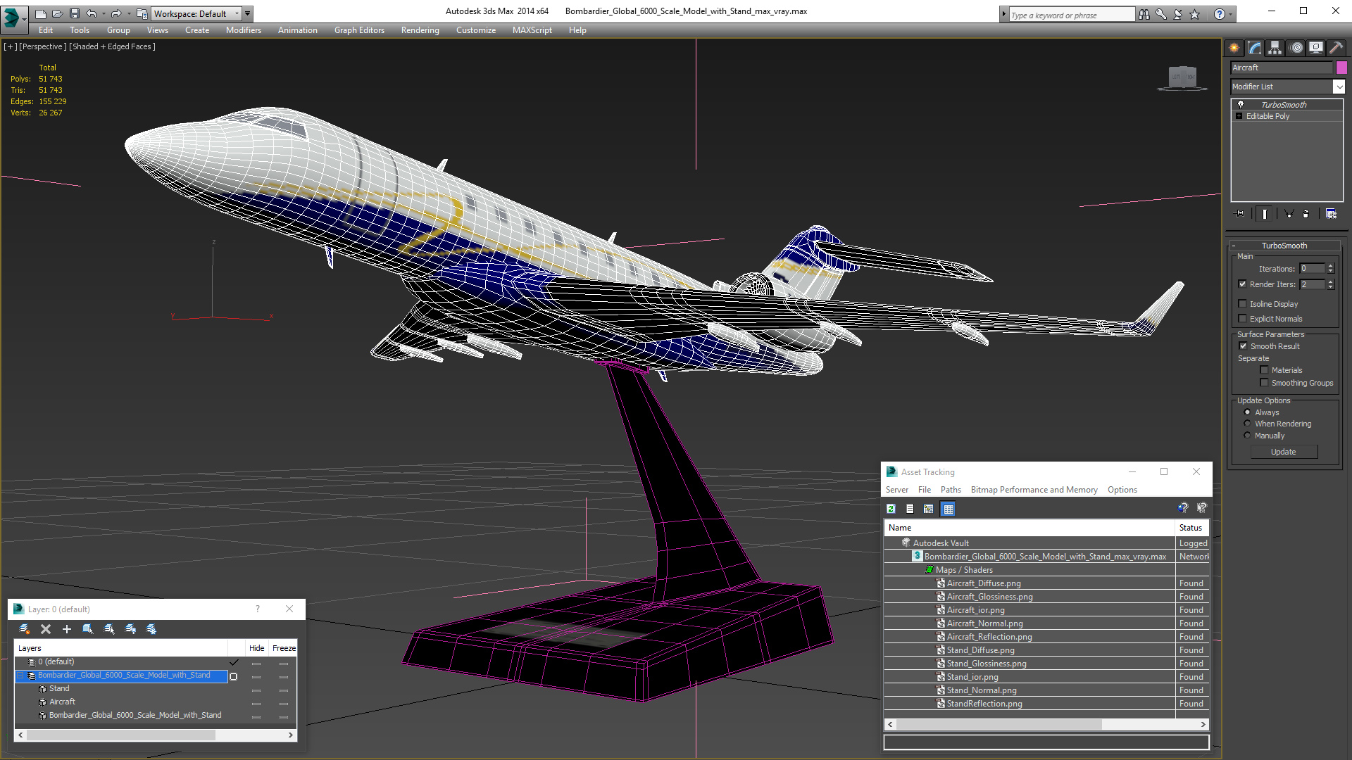Open the Hierarchy command panel tab
Viewport: 1352px width, 760px height.
1275,48
